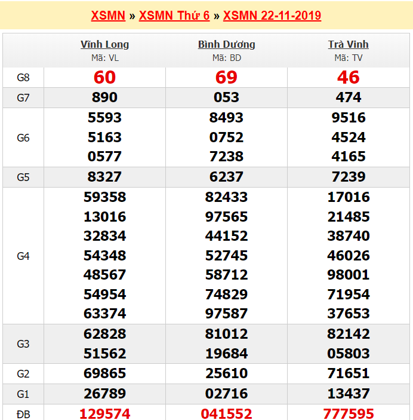Click the G3 number 81012

(x=226, y=334)
